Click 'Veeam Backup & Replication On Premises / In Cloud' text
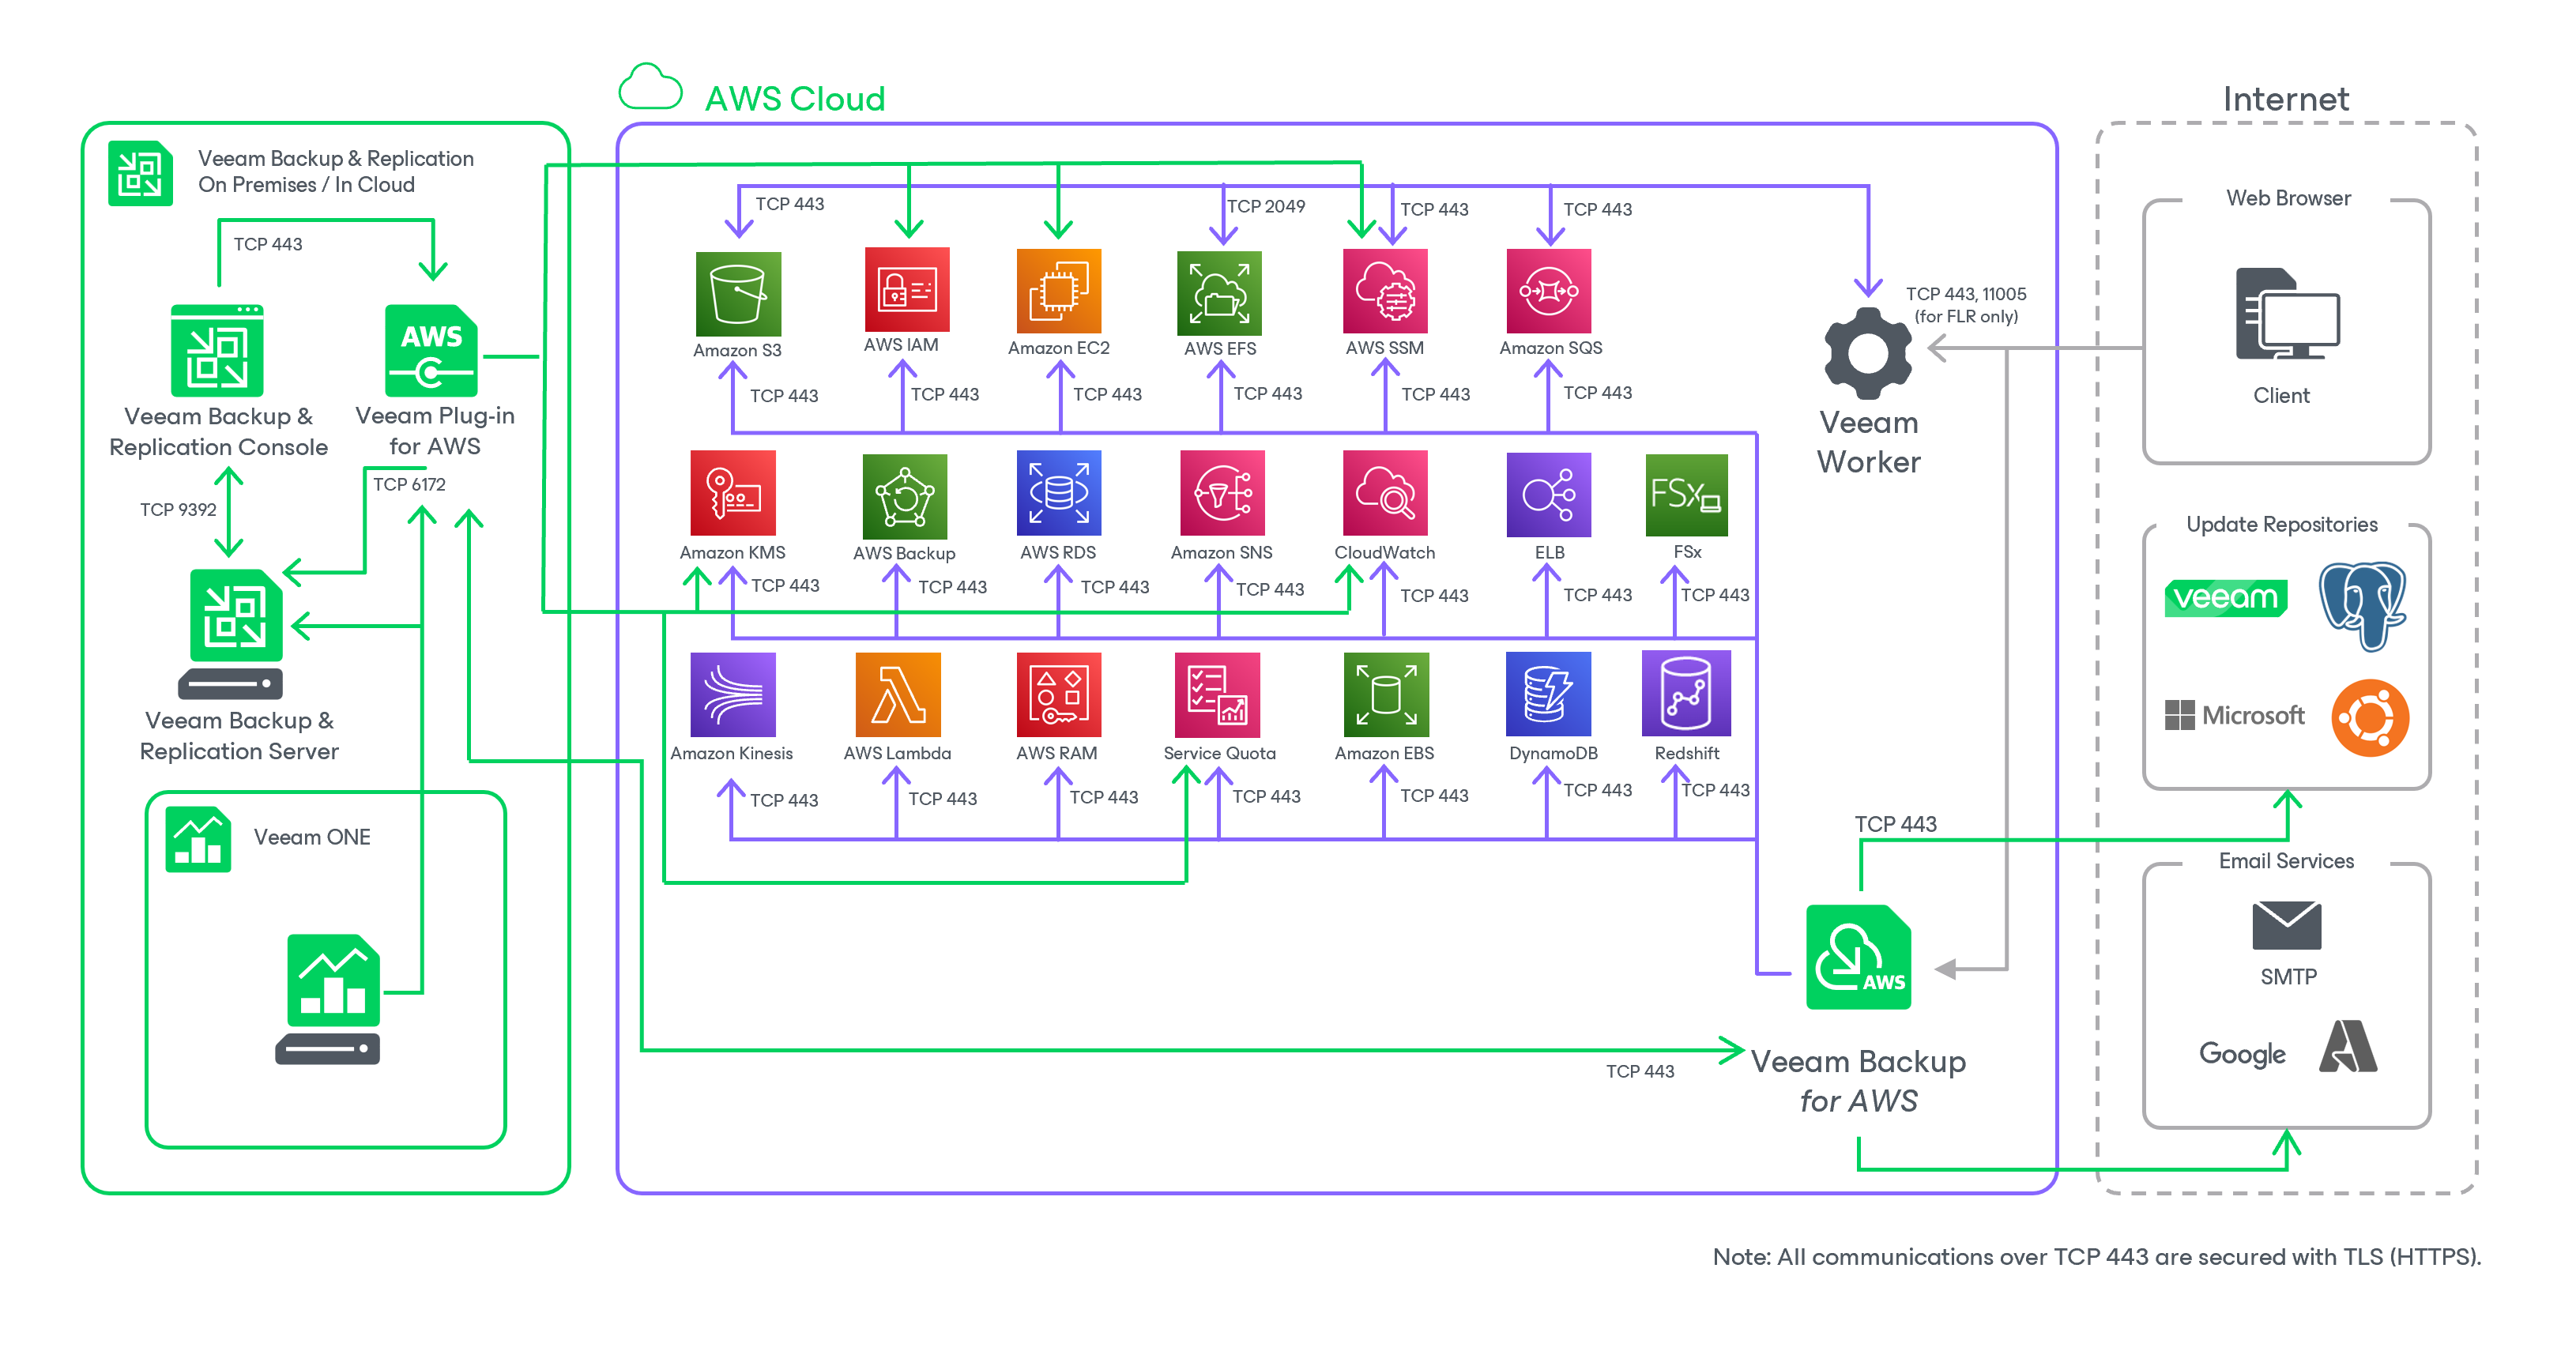2576x1351 pixels. pos(336,171)
